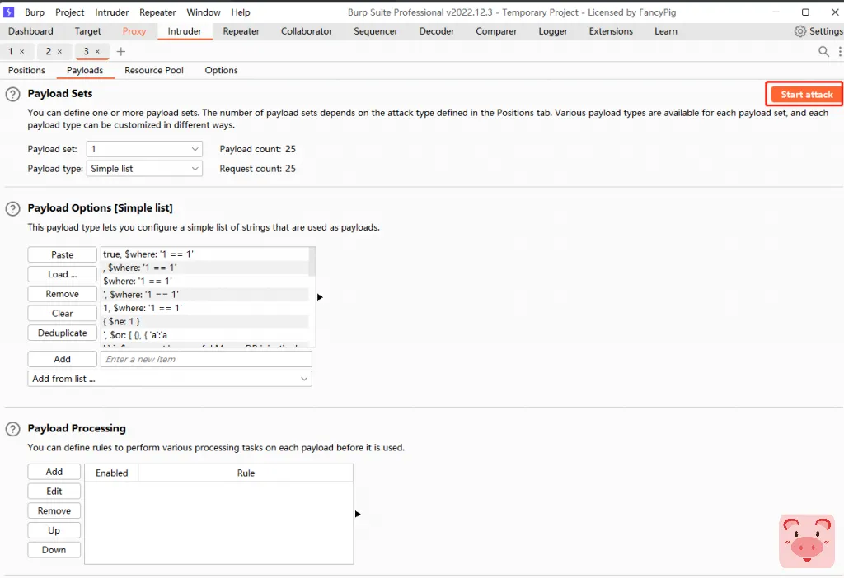Close Intruder tab 2
Image resolution: width=844 pixels, height=578 pixels.
pos(59,52)
